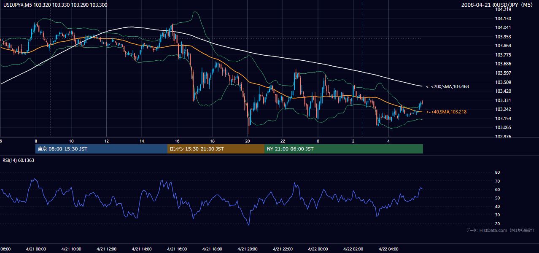Click hour label 8 under the price chart

pyautogui.click(x=36, y=141)
